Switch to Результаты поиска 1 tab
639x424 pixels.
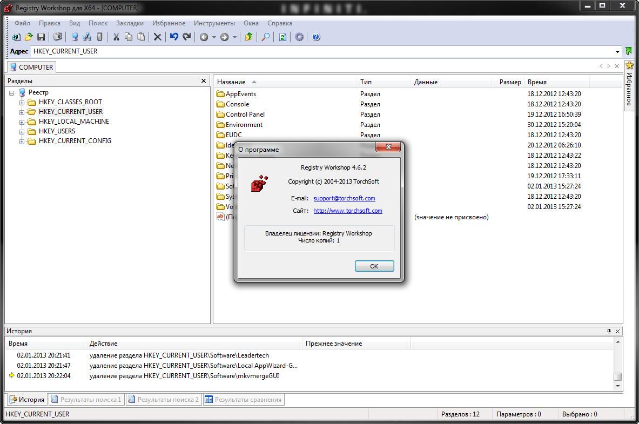pyautogui.click(x=86, y=400)
